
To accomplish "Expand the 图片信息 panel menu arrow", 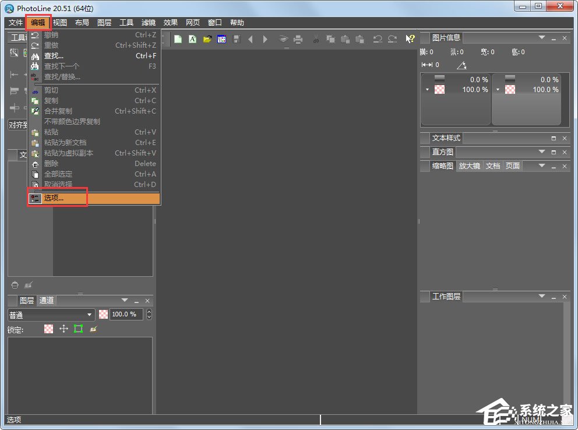I will tap(541, 38).
